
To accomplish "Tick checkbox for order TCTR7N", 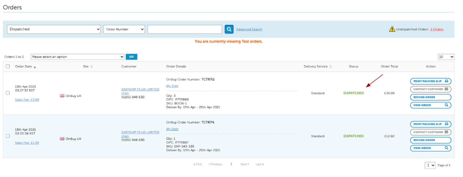I will (x=8, y=136).
